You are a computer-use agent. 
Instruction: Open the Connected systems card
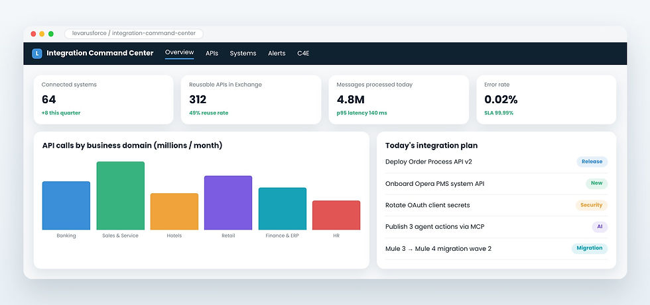(103, 100)
